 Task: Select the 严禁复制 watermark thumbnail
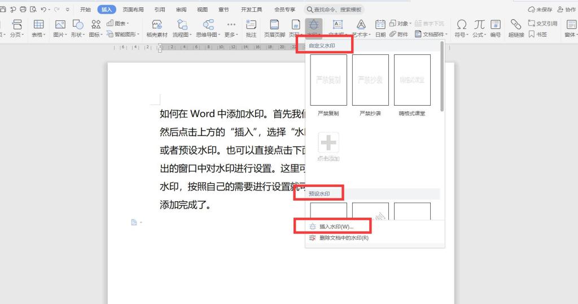click(329, 80)
